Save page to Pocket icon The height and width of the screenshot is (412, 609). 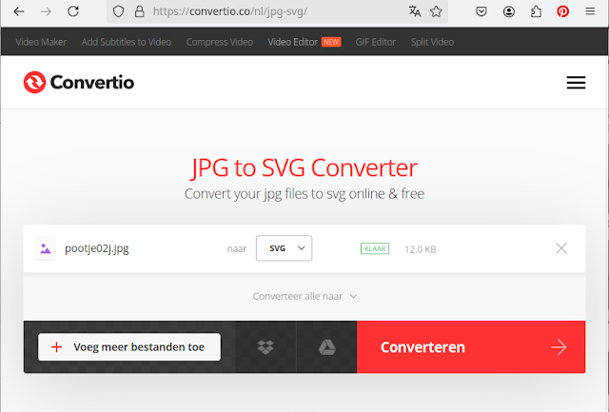[x=481, y=11]
